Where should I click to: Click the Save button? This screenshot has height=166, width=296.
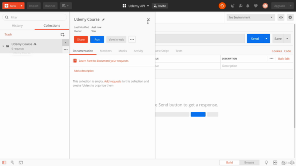(278, 39)
